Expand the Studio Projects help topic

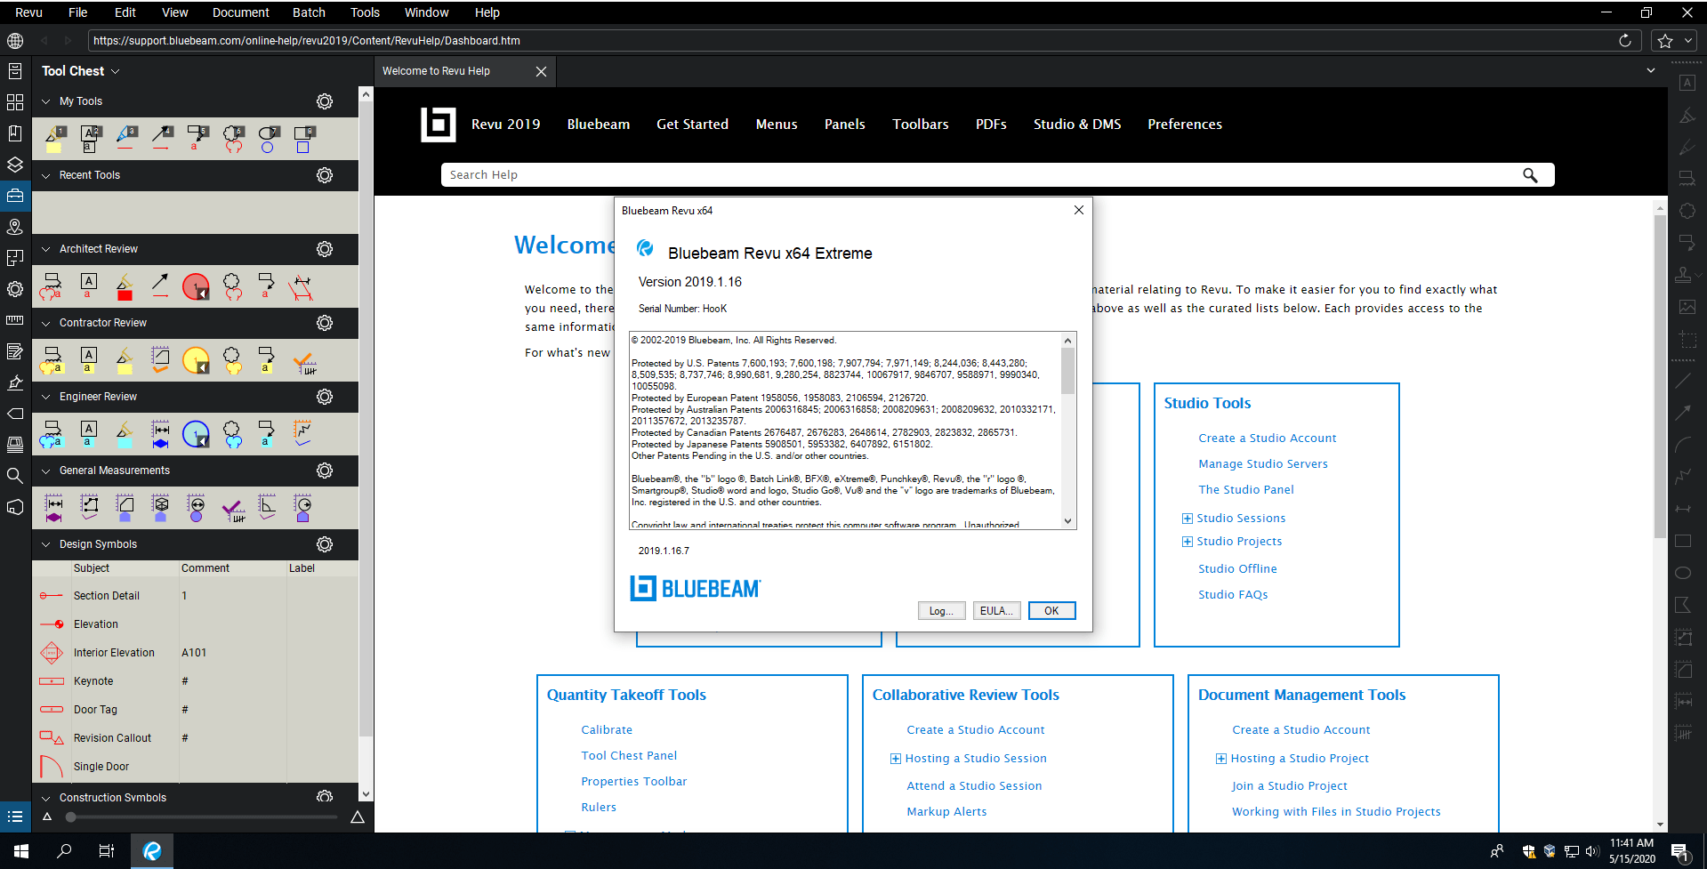click(x=1187, y=542)
